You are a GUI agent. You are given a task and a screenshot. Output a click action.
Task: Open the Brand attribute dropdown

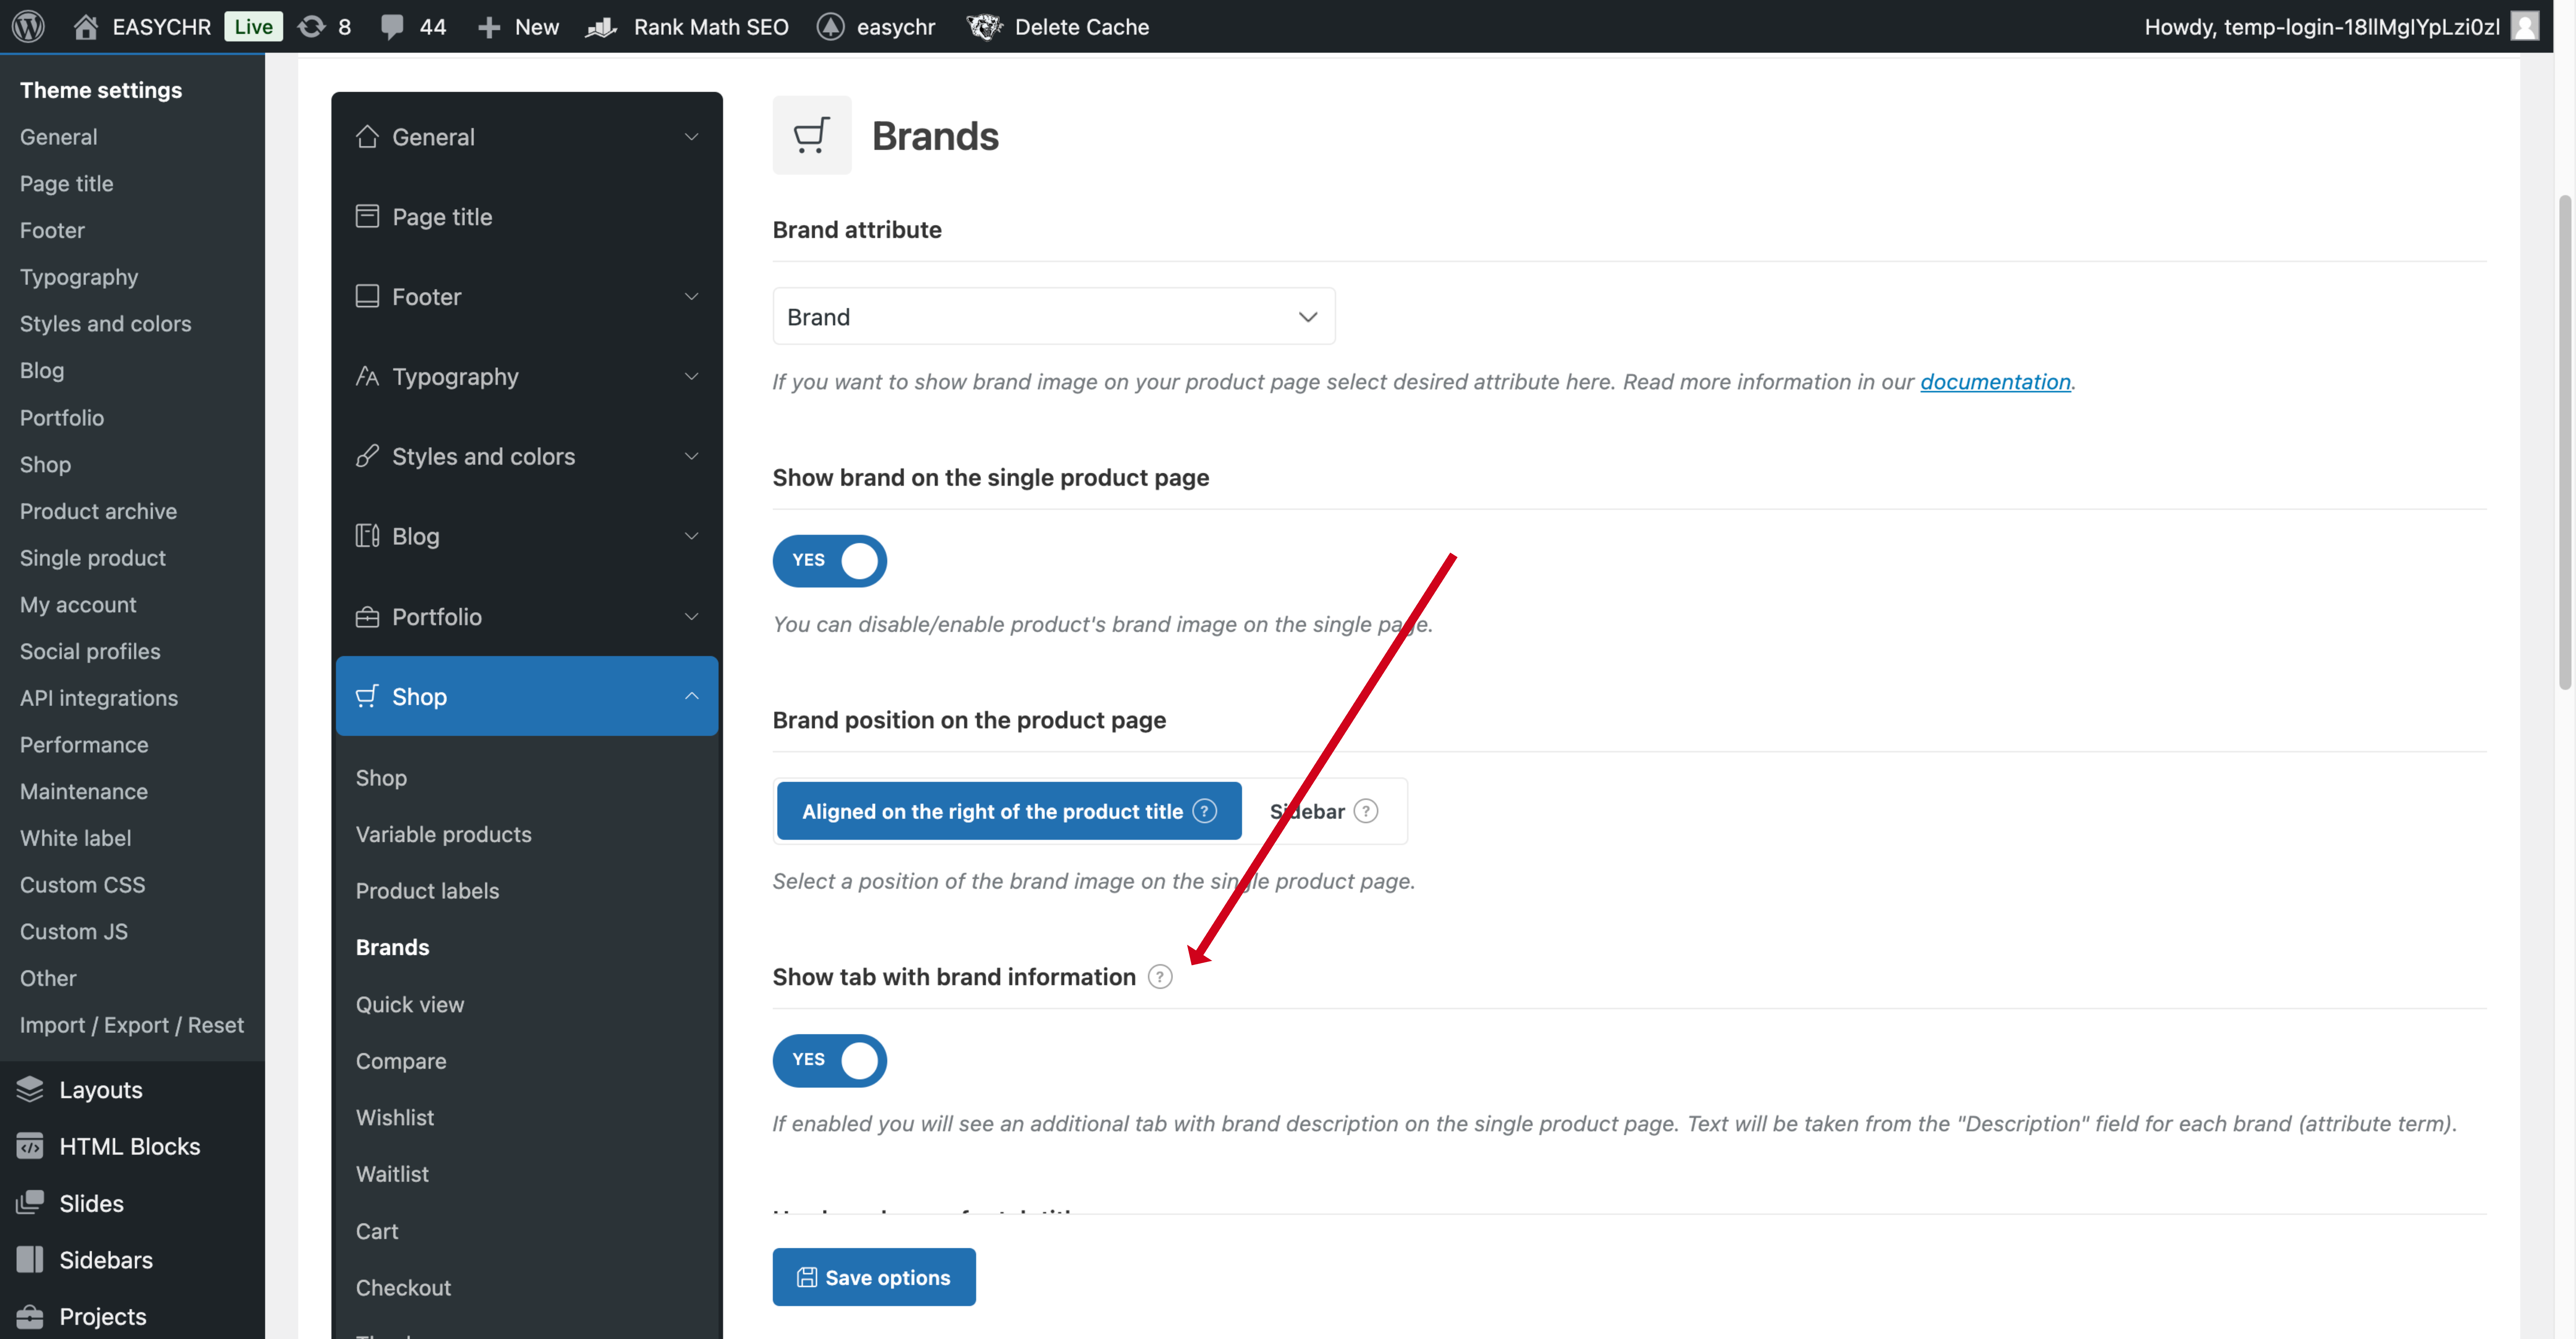click(1054, 316)
